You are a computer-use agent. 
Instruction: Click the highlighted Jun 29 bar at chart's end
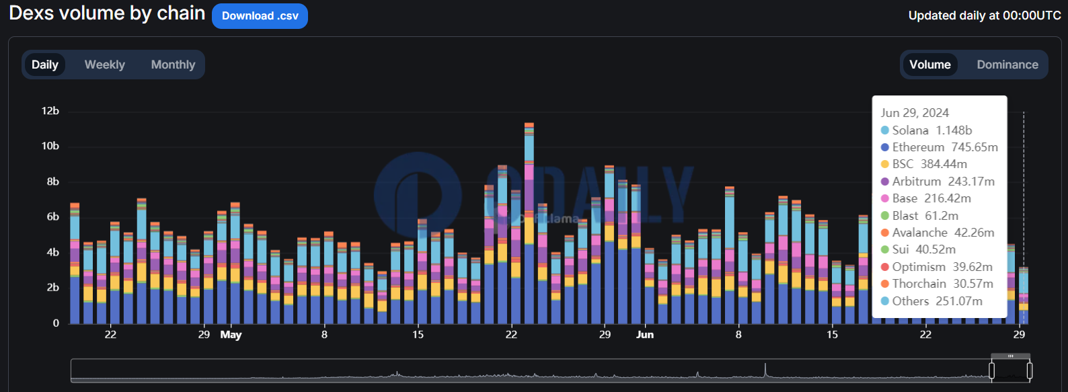click(1024, 295)
